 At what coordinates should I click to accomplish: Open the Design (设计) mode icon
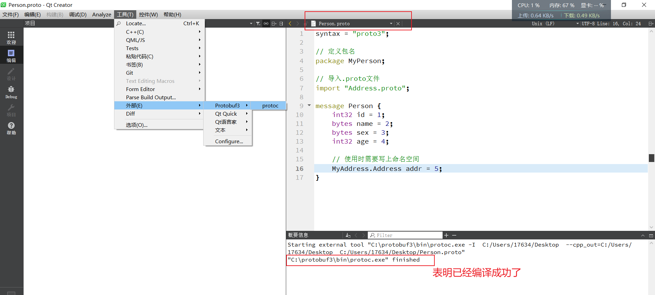coord(11,74)
